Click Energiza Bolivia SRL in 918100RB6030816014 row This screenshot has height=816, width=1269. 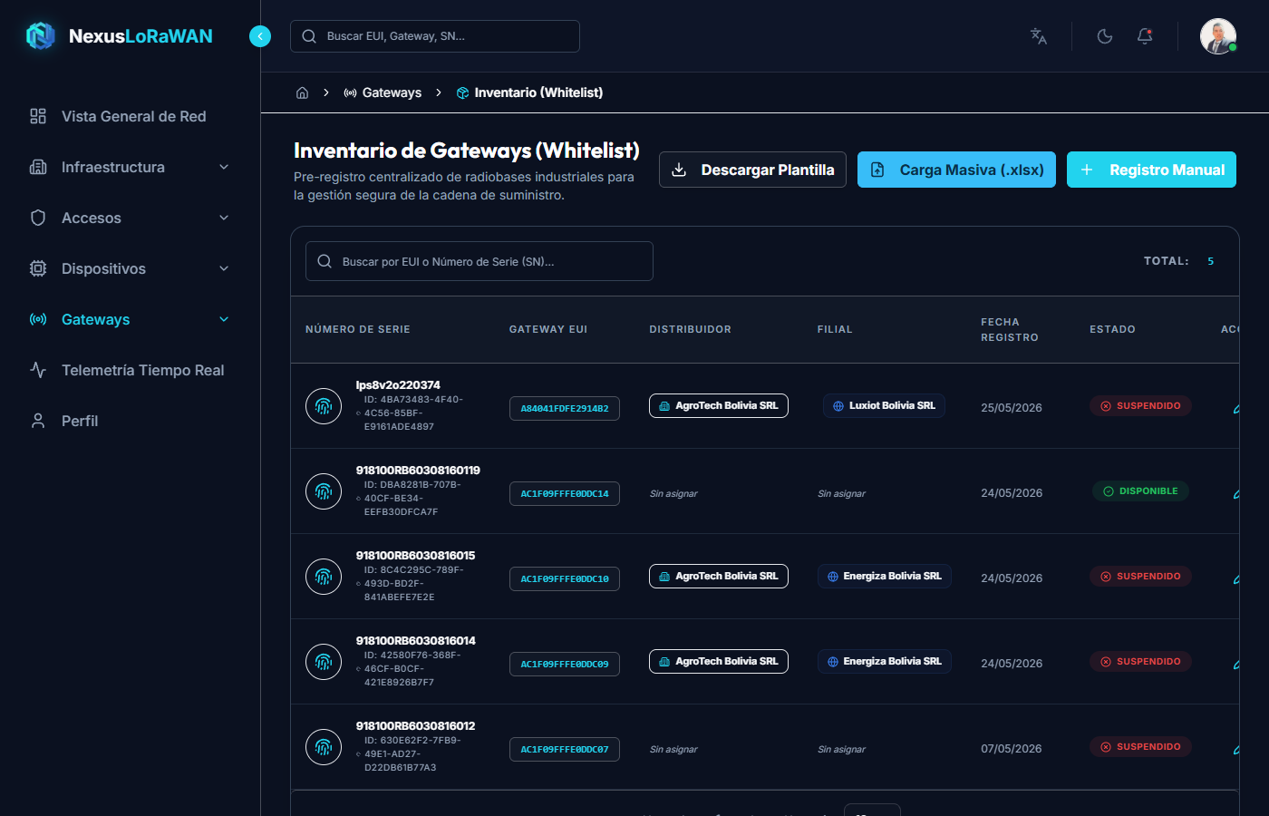pos(884,662)
